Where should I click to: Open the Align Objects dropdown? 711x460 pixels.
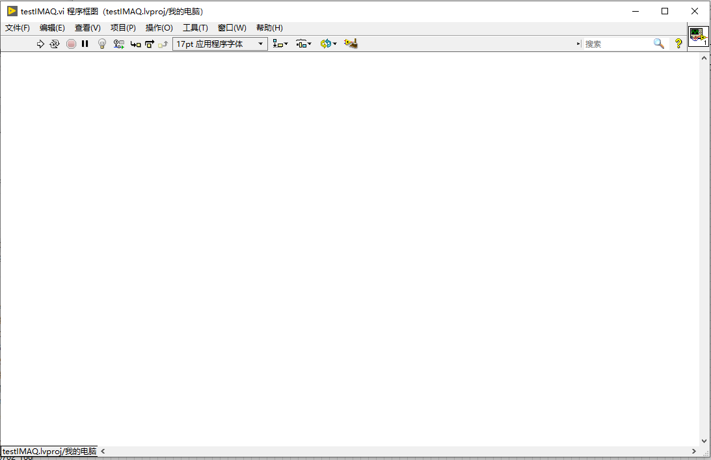(x=280, y=44)
